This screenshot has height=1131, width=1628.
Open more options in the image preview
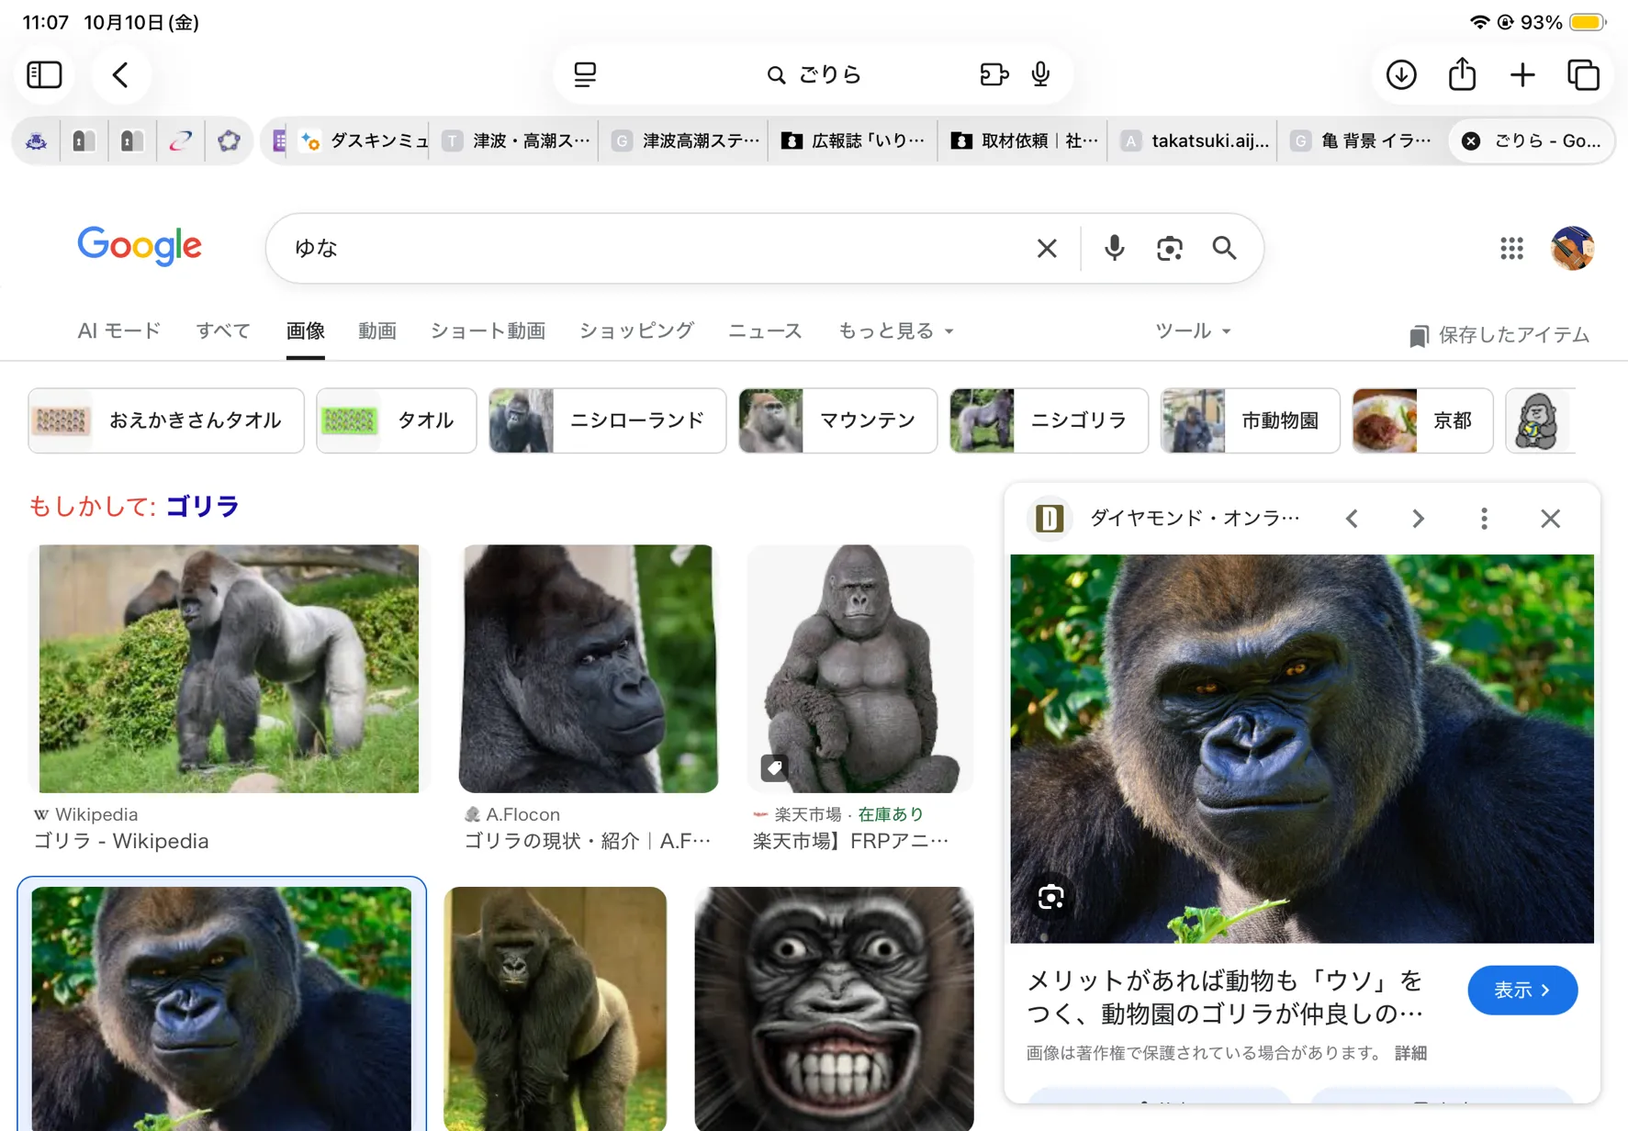pos(1484,519)
